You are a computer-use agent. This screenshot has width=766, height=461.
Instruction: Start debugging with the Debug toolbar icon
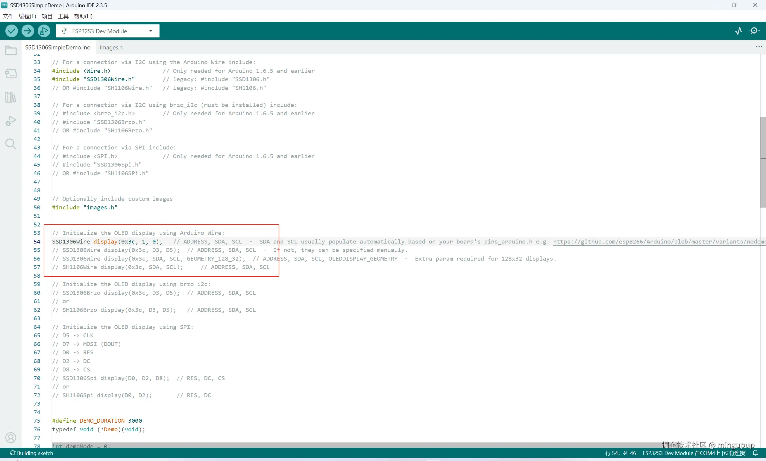[x=44, y=31]
